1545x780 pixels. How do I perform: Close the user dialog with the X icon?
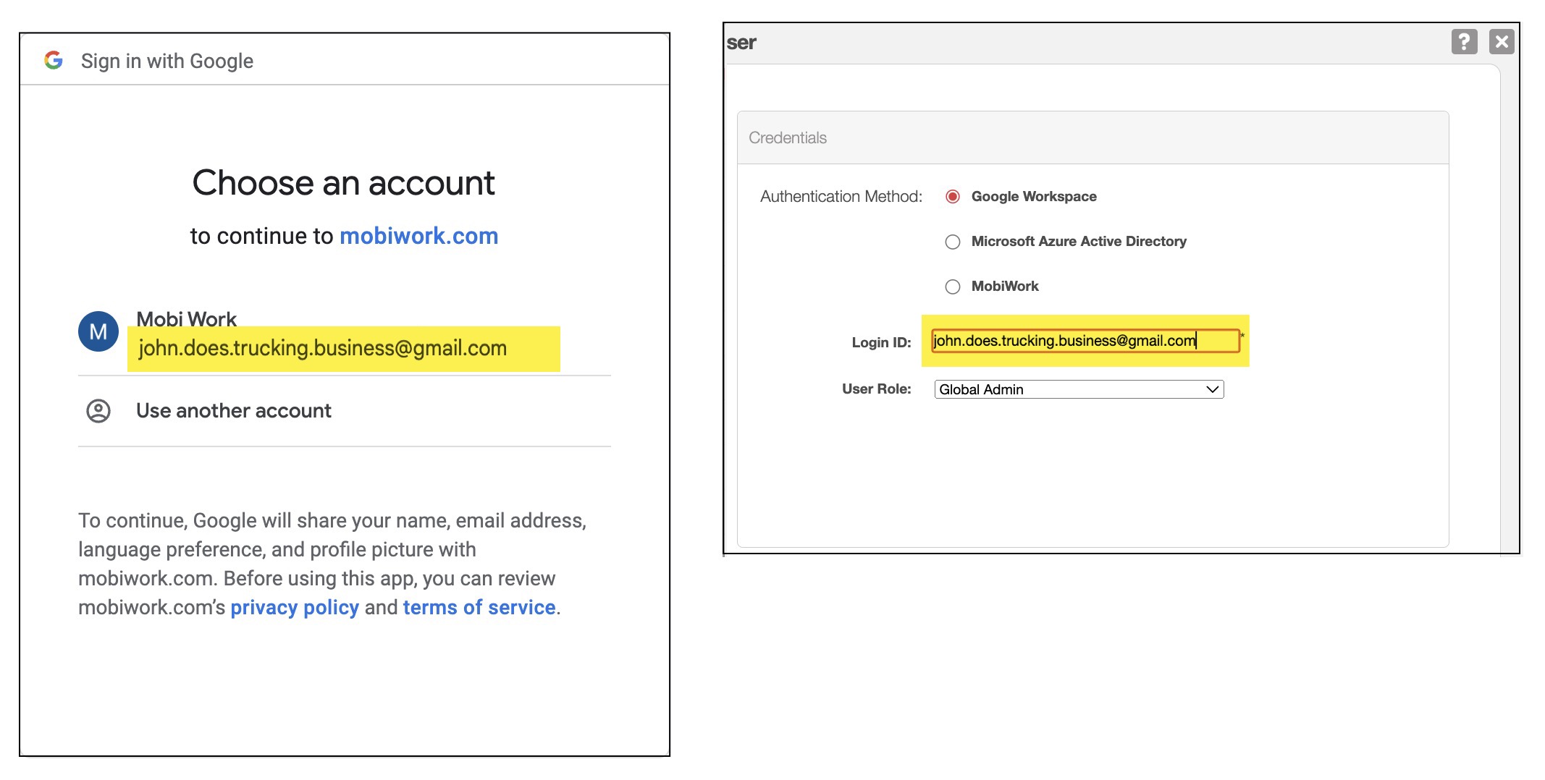point(1502,42)
